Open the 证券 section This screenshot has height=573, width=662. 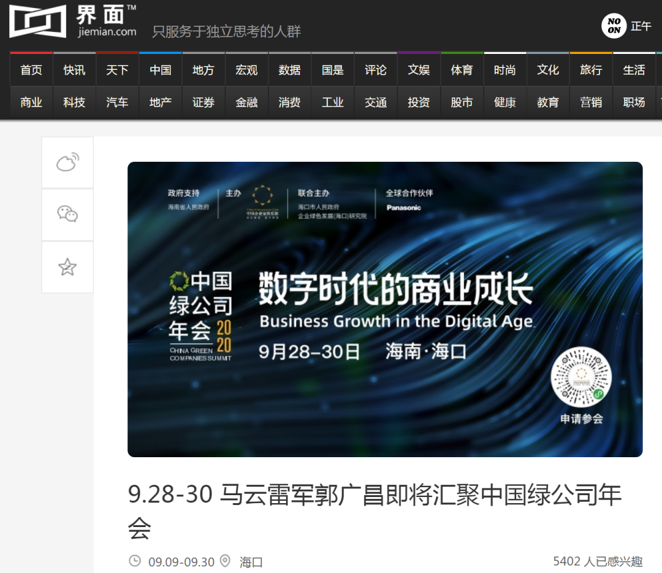tap(204, 102)
